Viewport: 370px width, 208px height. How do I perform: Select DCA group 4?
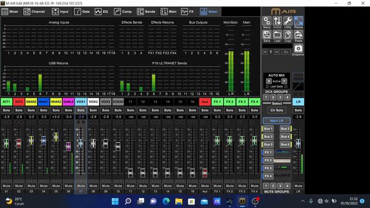point(287,97)
